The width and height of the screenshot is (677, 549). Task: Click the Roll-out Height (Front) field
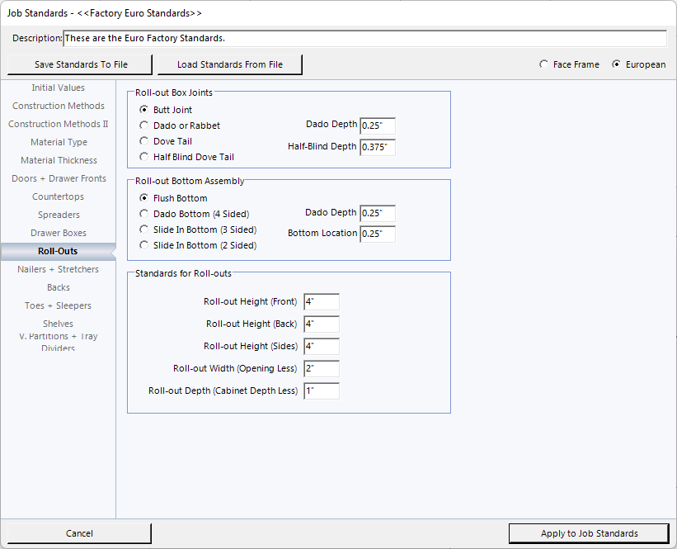point(321,302)
